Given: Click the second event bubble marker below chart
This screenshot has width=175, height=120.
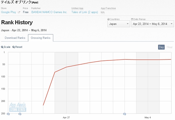Looking at the screenshot, I should click(x=20, y=114).
